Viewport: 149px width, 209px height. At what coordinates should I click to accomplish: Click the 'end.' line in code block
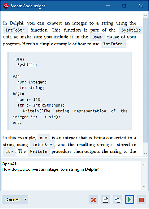(x=17, y=122)
